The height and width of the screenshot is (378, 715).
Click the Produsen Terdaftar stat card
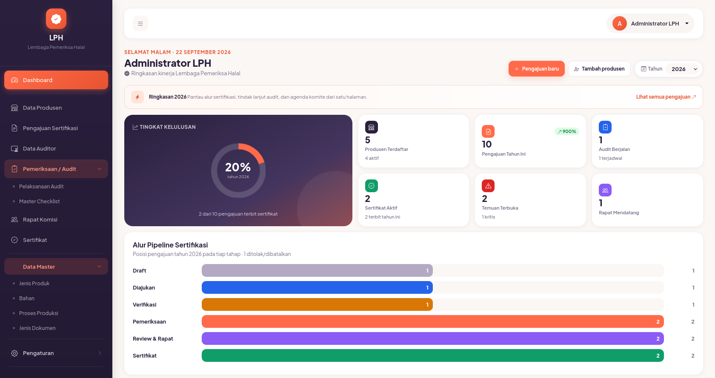coord(414,141)
